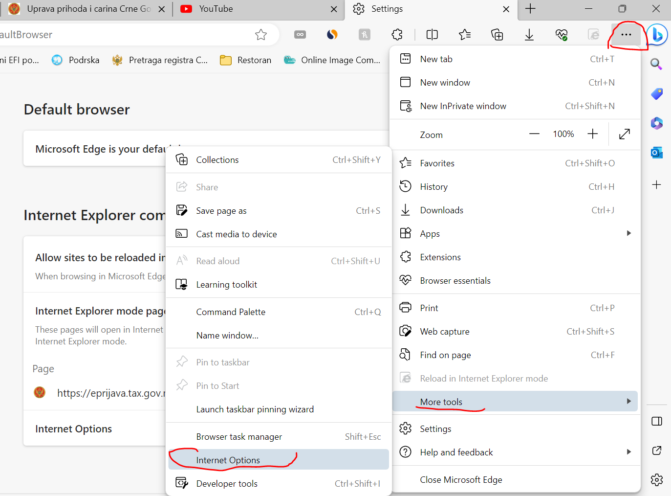671x496 pixels.
Task: Select New tab from the menu
Action: tap(515, 59)
